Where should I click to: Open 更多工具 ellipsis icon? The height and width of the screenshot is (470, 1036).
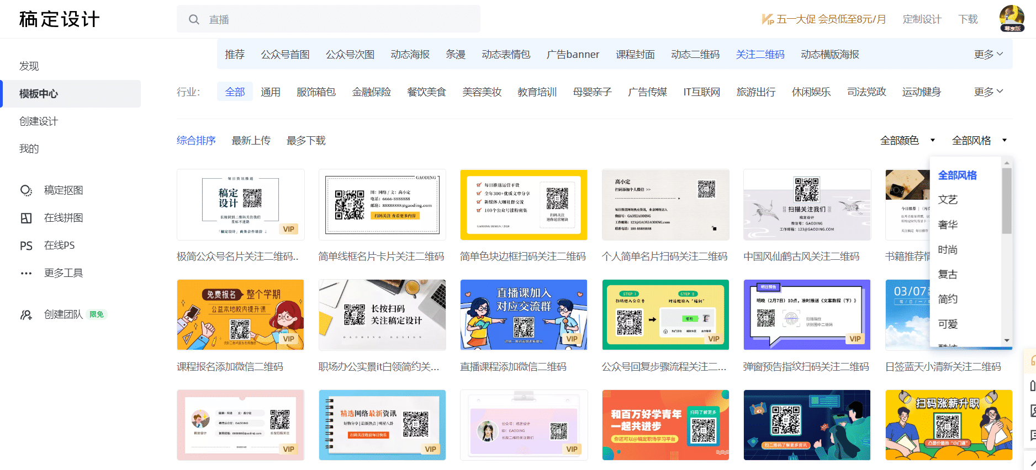pos(26,273)
